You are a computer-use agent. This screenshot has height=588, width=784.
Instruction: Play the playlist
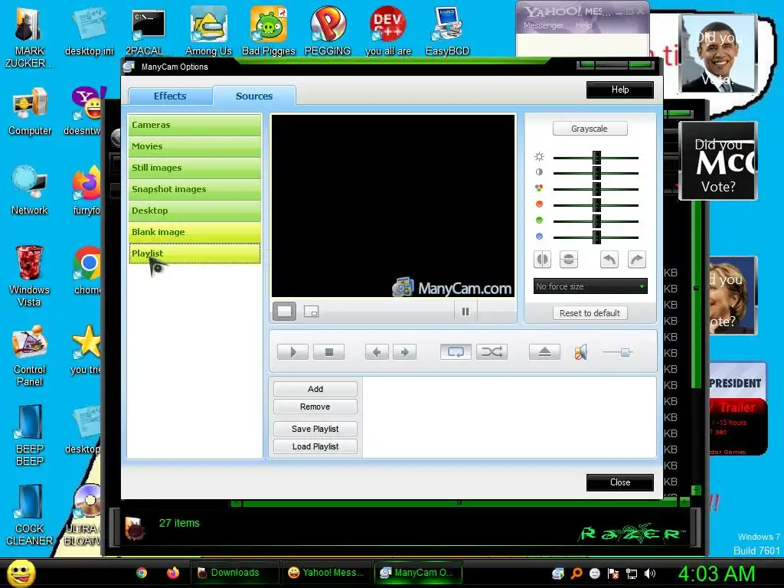pyautogui.click(x=292, y=352)
